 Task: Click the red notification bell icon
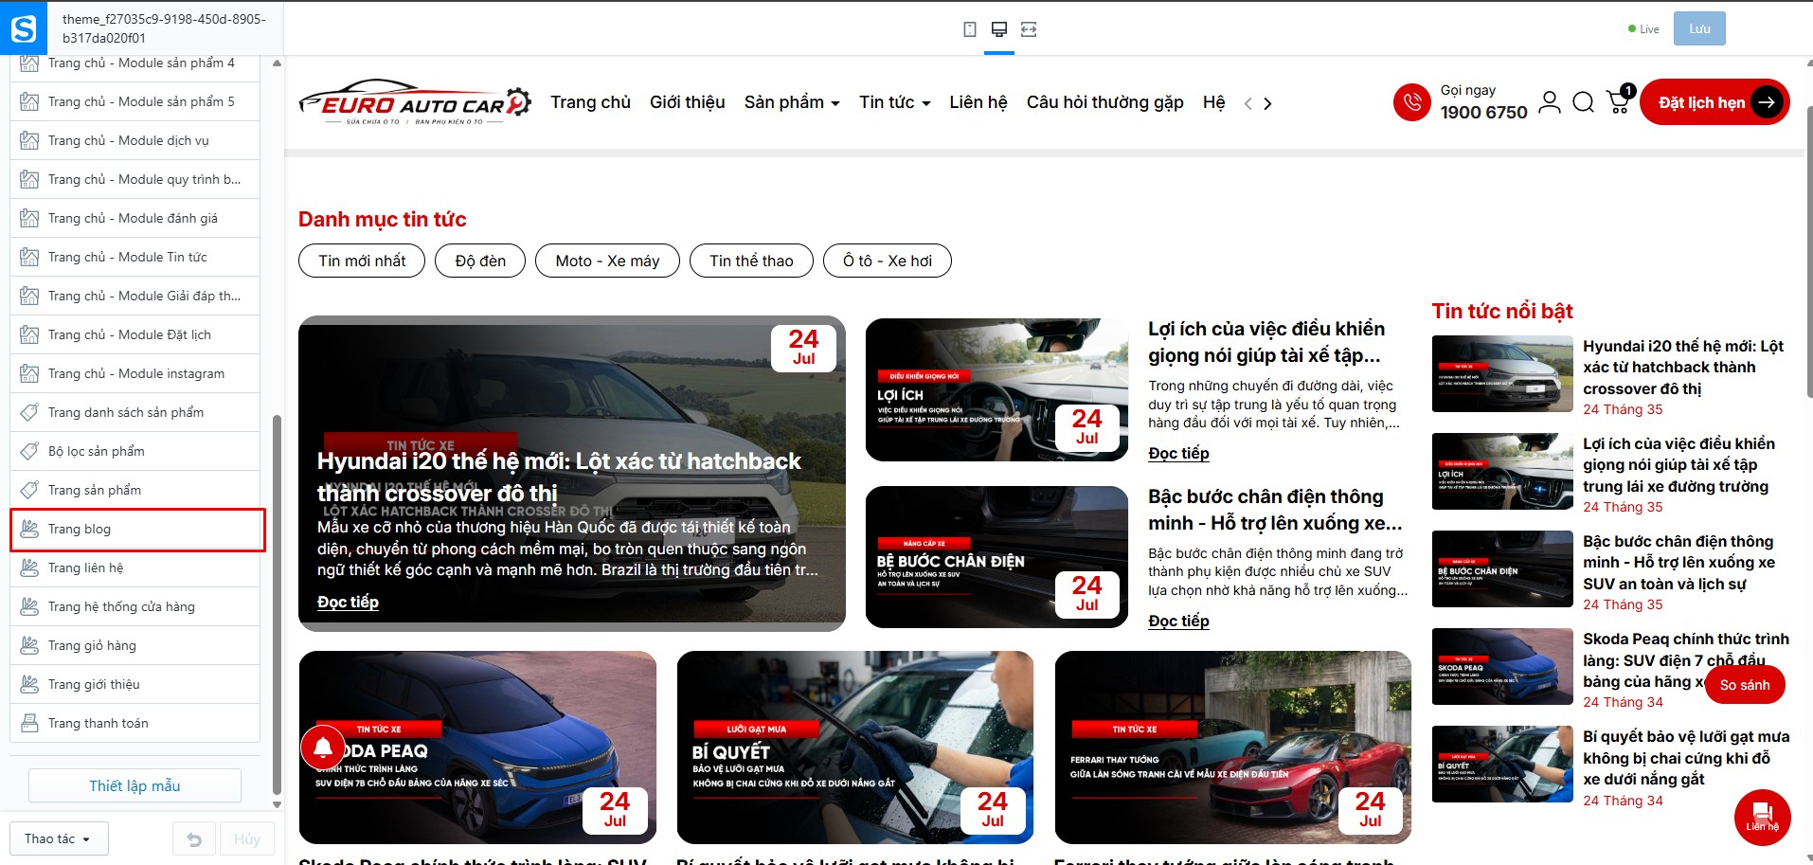pos(323,748)
